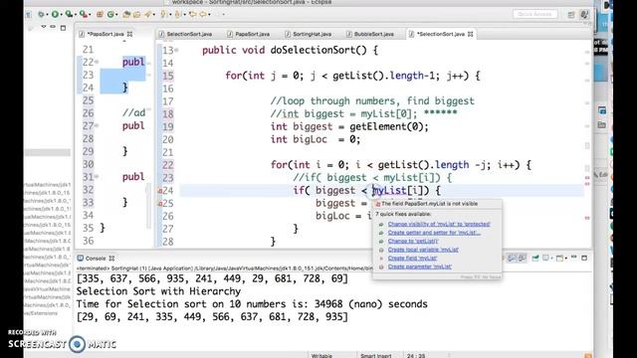Screen dimensions: 637x358
Task: Select the Java perspective icon
Action: click(x=584, y=15)
